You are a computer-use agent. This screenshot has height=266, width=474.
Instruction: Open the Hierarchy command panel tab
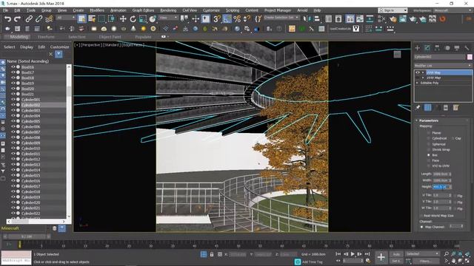pos(437,47)
